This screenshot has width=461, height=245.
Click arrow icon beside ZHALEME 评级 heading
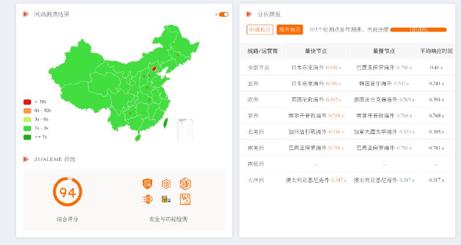pos(26,159)
